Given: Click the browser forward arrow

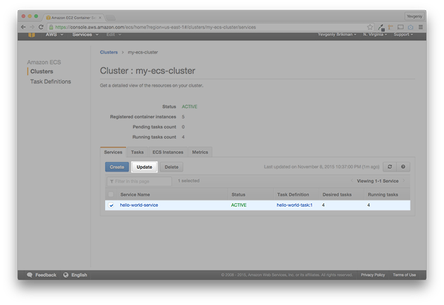Looking at the screenshot, I should point(32,27).
